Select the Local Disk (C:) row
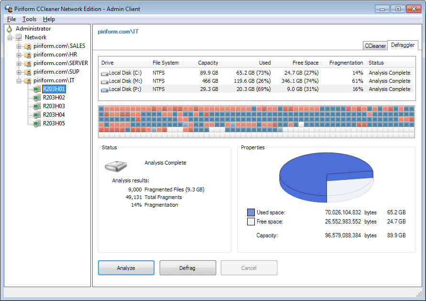The height and width of the screenshot is (301, 426). tap(257, 73)
